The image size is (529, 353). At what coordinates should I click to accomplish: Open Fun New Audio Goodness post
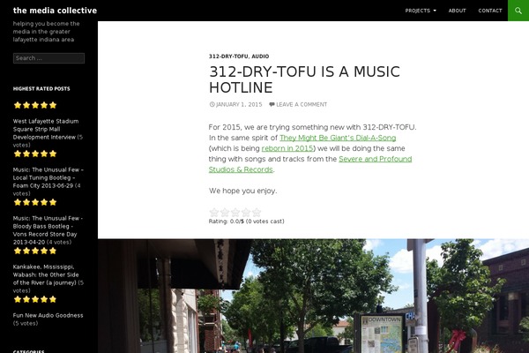[x=48, y=315]
